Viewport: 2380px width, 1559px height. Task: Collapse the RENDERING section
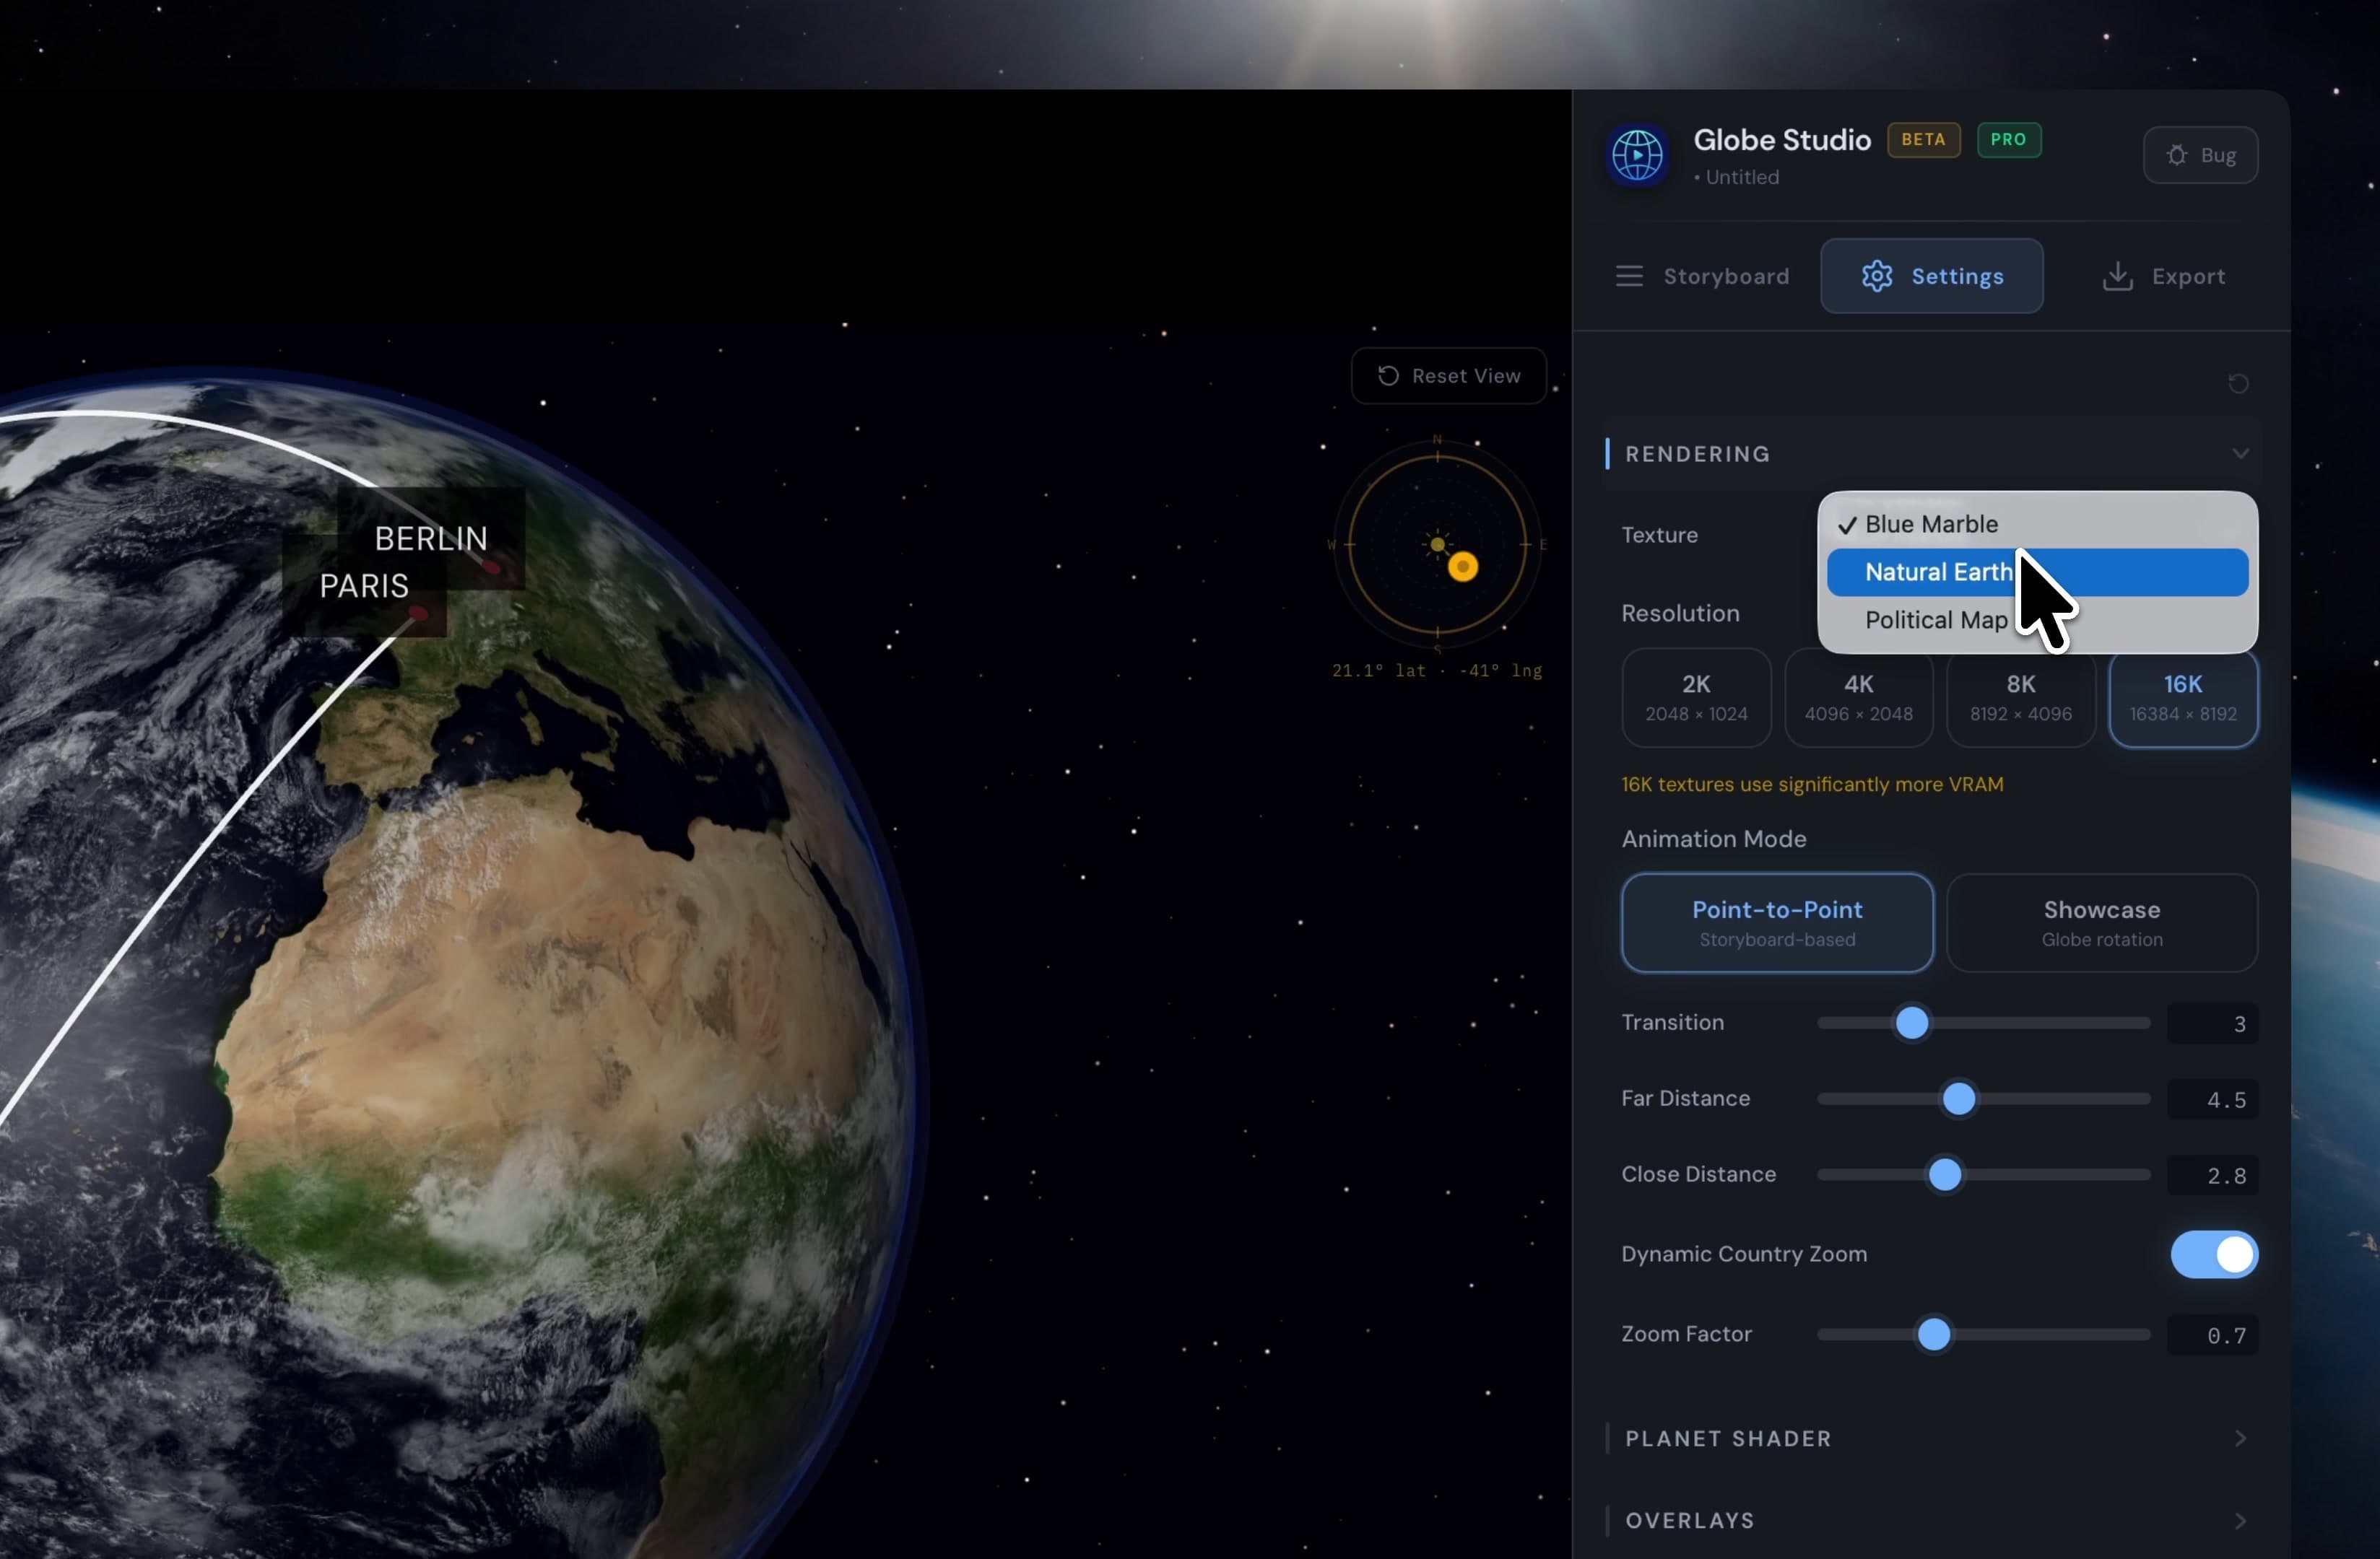pos(2240,454)
